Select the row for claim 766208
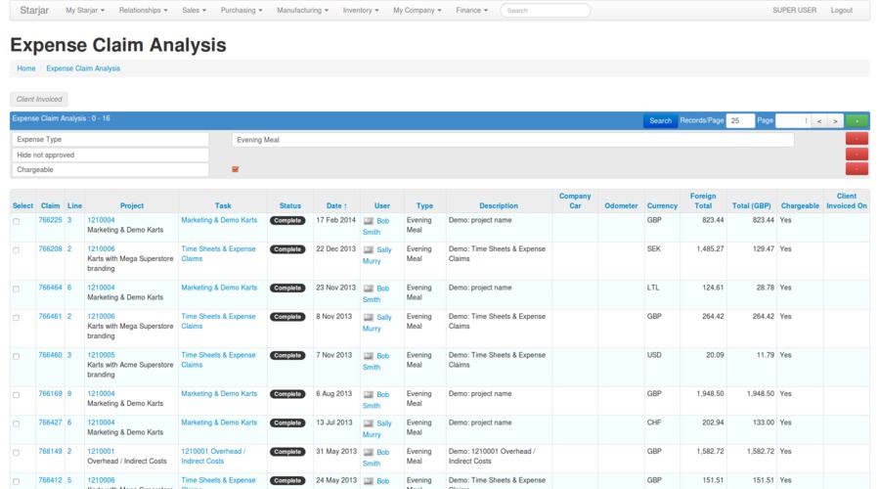Image resolution: width=880 pixels, height=489 pixels. (17, 249)
